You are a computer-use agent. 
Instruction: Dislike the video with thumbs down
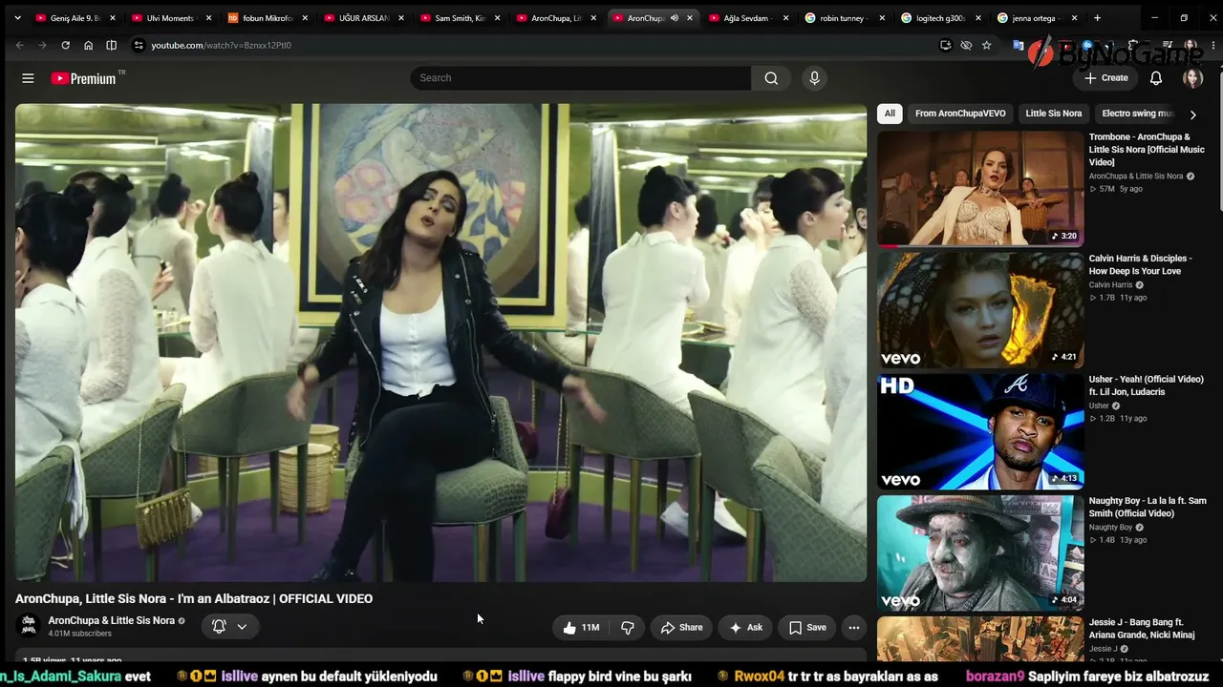pos(628,627)
